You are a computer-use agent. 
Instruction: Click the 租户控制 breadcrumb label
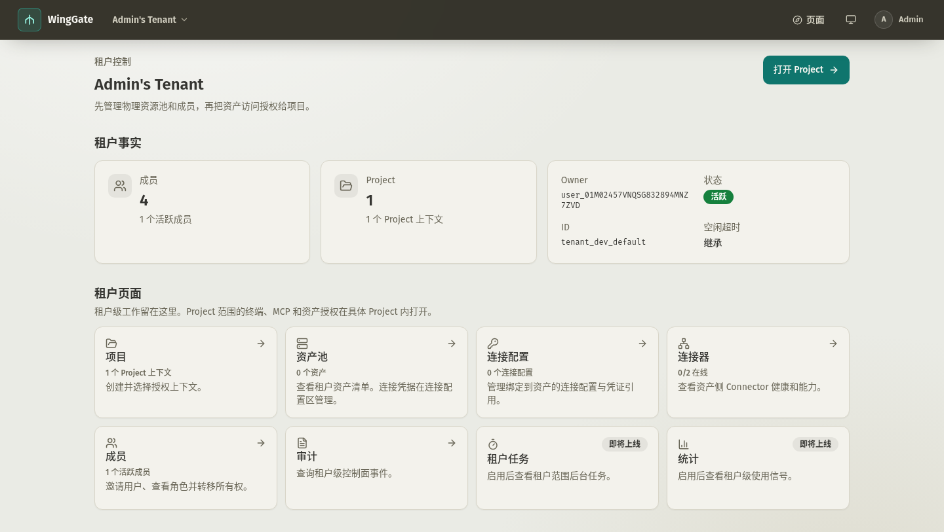pyautogui.click(x=113, y=62)
